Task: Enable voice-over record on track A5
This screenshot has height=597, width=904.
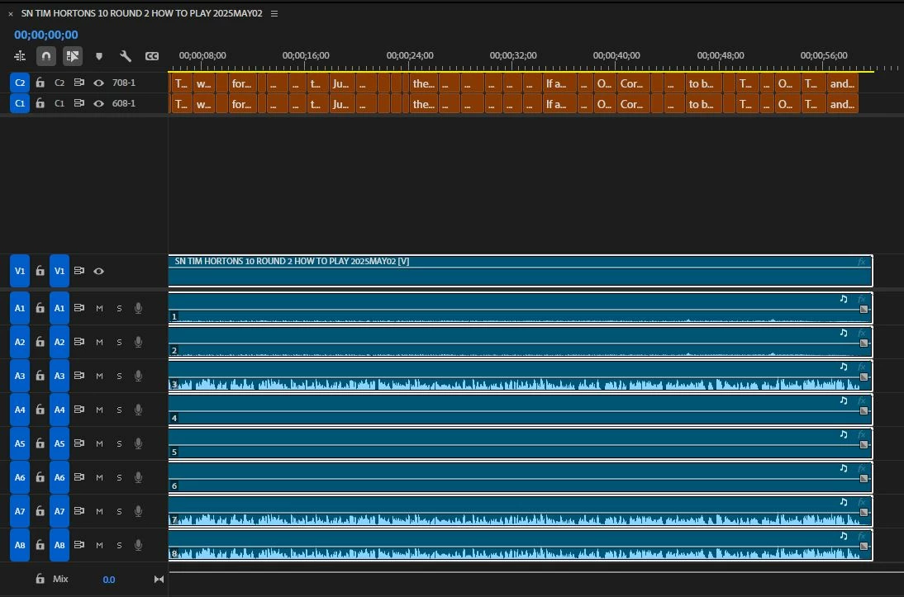Action: click(x=138, y=443)
